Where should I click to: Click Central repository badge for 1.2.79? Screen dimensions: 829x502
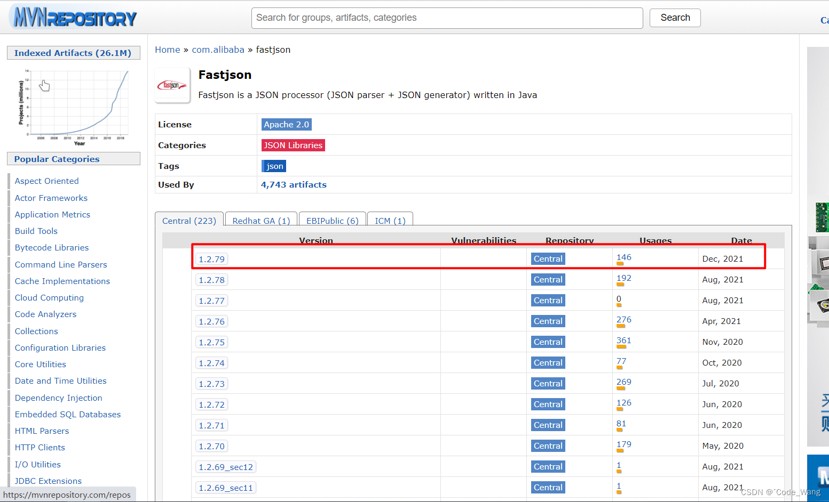(x=548, y=258)
